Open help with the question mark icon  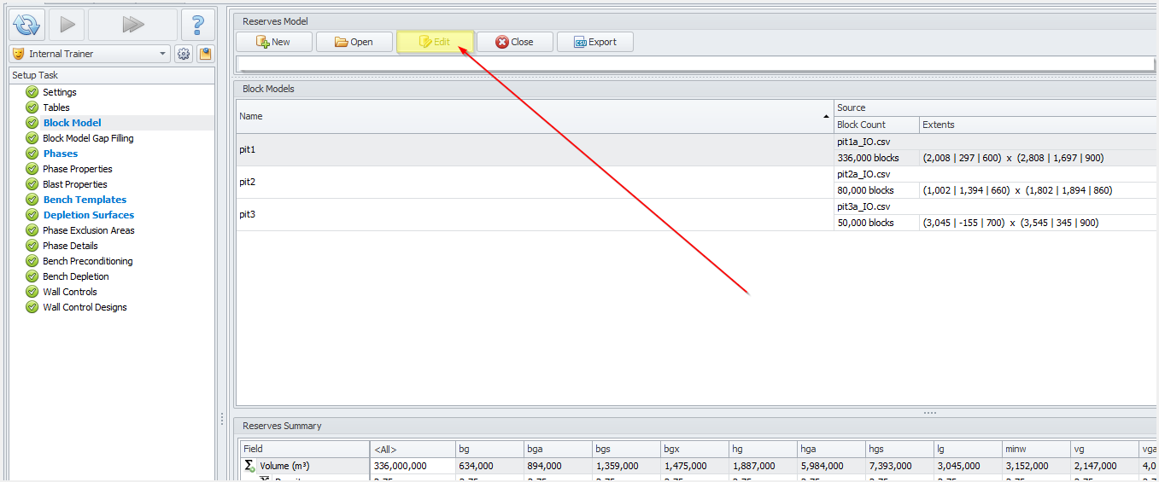[197, 25]
